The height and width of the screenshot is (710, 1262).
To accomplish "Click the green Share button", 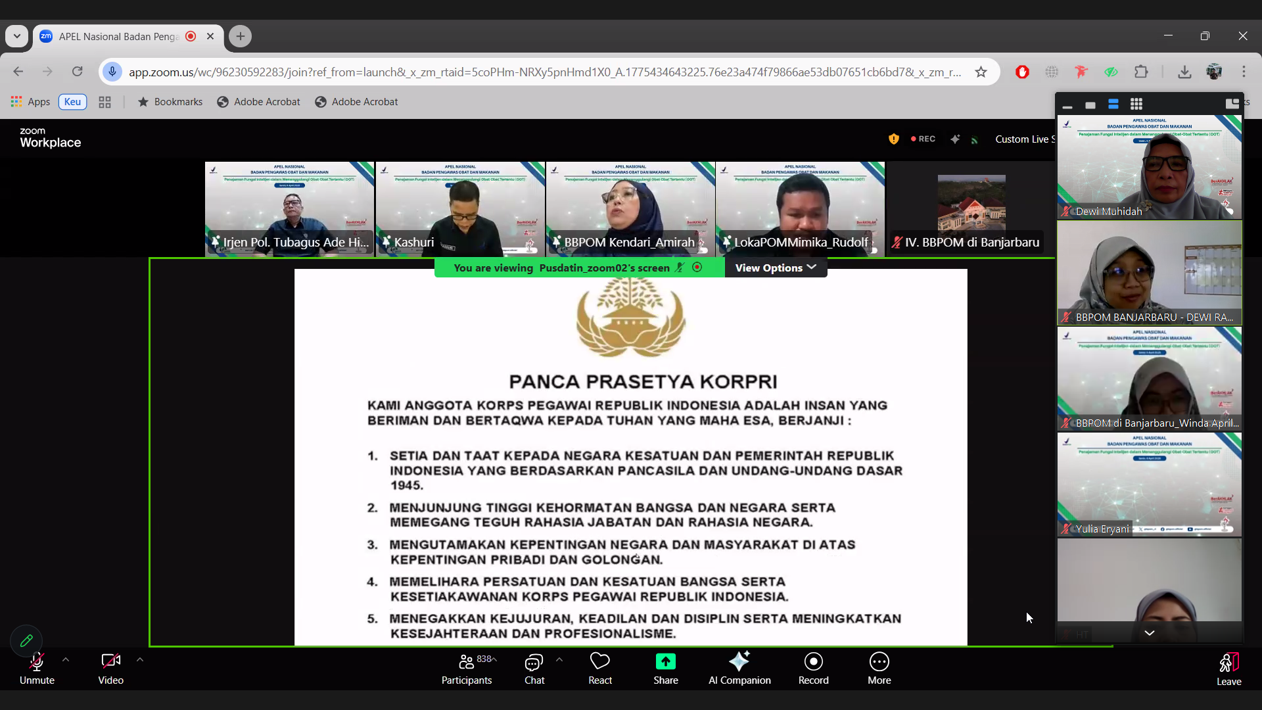I will [x=665, y=662].
